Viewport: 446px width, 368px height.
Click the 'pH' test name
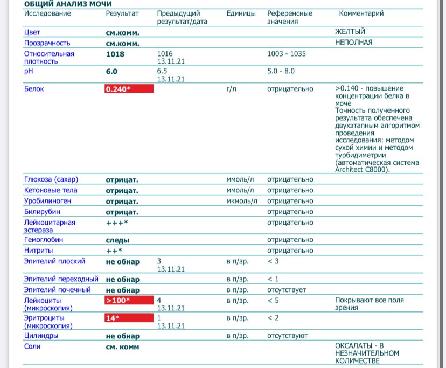29,71
